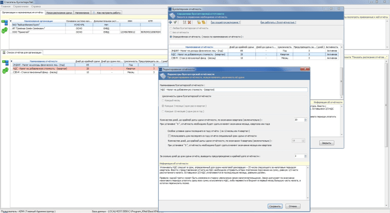Select organization row 'ООО Прометей'
The image size is (390, 213).
click(85, 32)
